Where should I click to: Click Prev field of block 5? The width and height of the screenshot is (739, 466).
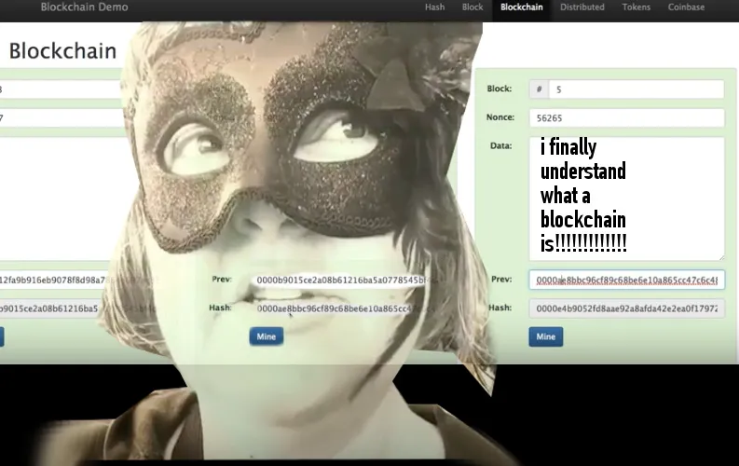[x=626, y=280]
